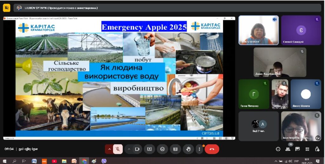Open Viber from the Windows taskbar

[x=104, y=161]
